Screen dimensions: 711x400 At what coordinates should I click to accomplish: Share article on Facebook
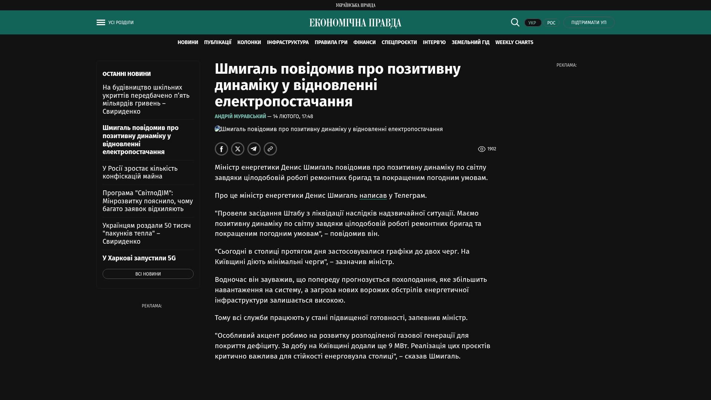[x=221, y=149]
